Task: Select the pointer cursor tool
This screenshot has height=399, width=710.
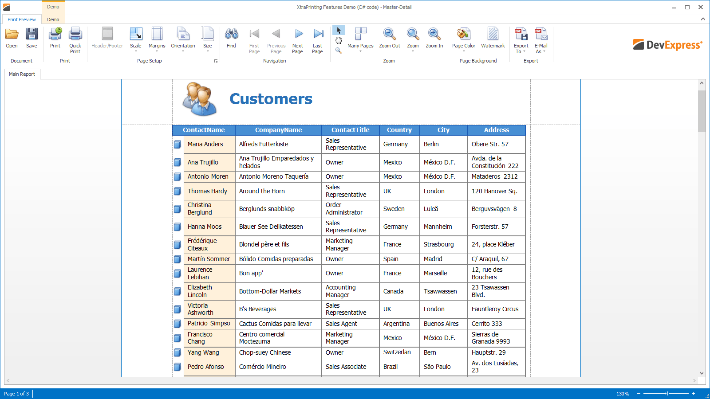Action: (x=339, y=30)
